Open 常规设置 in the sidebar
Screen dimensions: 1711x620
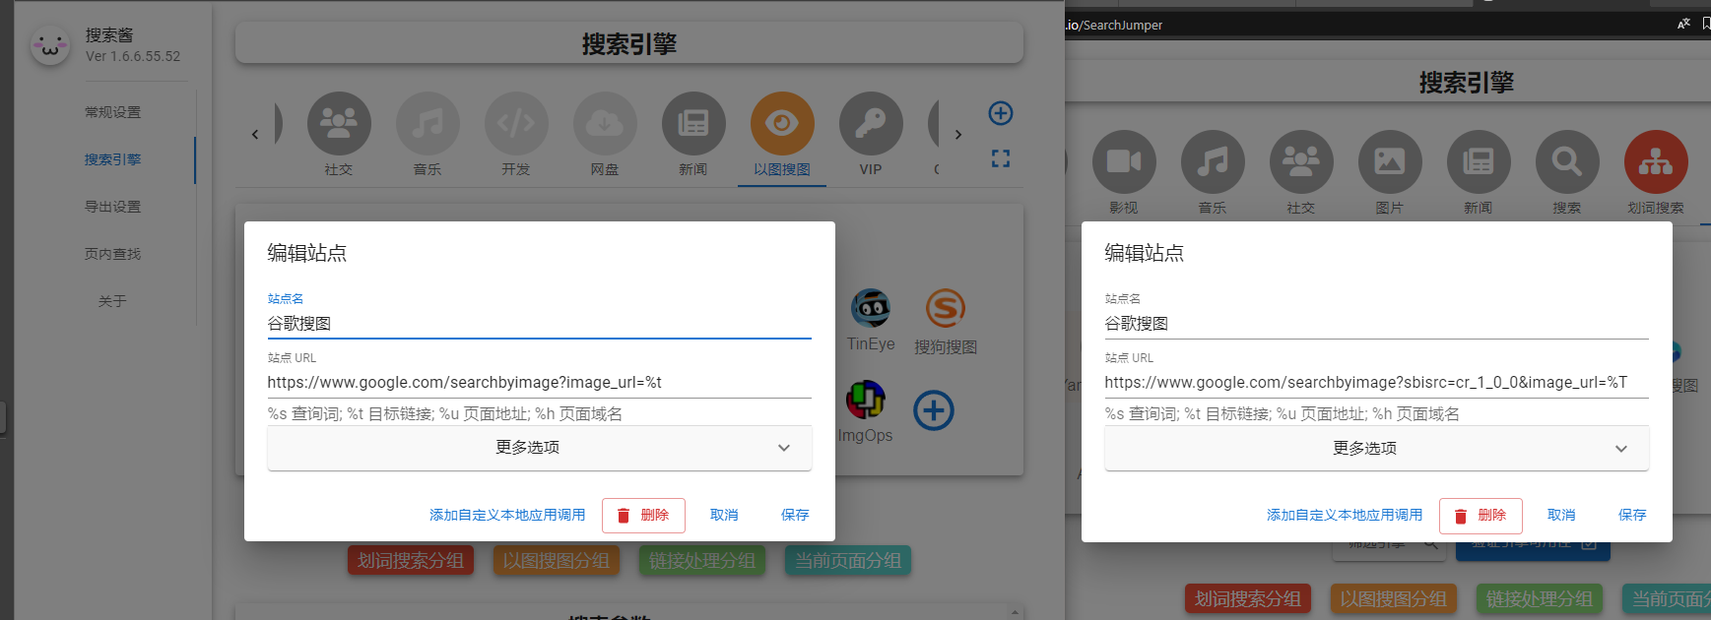click(x=112, y=112)
